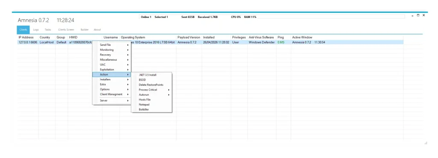
Task: Click the window resize grip
Action: (426, 143)
